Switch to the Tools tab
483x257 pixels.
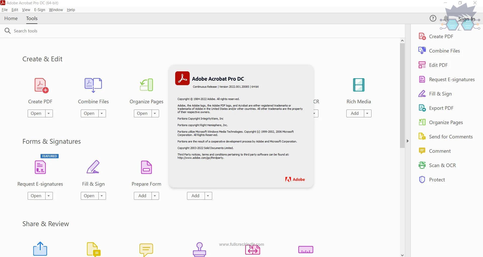click(32, 18)
